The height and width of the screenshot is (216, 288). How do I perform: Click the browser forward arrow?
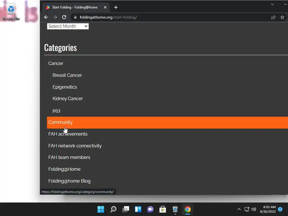(x=55, y=17)
